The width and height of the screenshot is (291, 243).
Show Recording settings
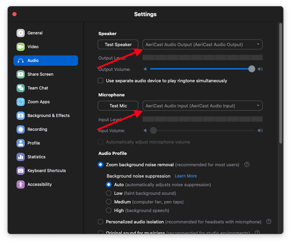coord(46,129)
